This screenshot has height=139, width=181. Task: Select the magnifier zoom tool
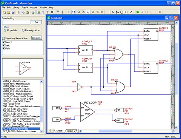coord(79,12)
